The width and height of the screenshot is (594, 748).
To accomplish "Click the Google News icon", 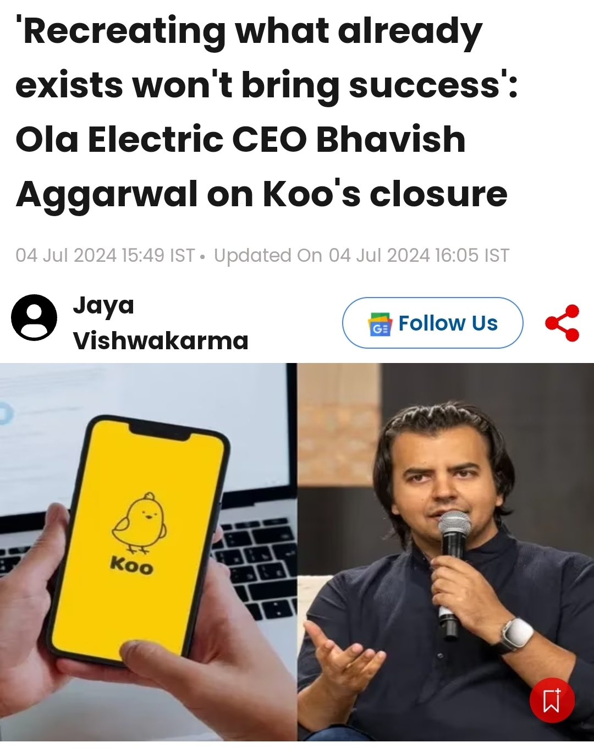I will pyautogui.click(x=380, y=323).
